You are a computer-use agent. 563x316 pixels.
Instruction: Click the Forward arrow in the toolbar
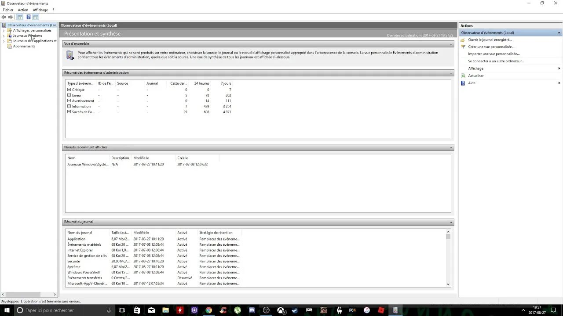tap(11, 17)
